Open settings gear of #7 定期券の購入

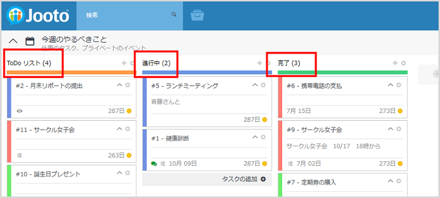pyautogui.click(x=399, y=181)
